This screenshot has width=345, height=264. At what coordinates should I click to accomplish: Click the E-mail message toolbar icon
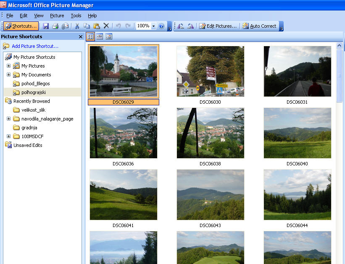pos(65,26)
